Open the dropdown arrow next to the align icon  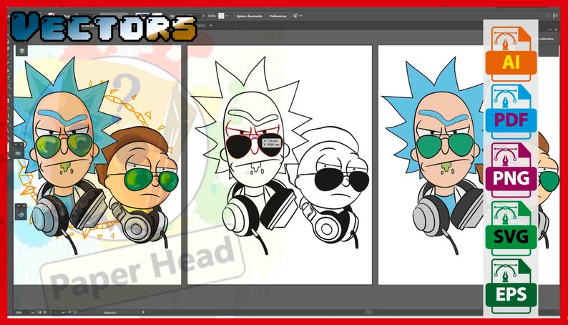pyautogui.click(x=300, y=16)
